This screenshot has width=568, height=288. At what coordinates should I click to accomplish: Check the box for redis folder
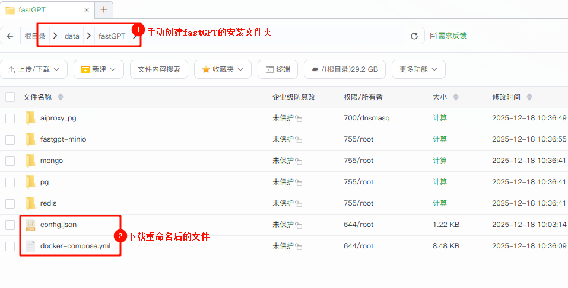pos(10,203)
